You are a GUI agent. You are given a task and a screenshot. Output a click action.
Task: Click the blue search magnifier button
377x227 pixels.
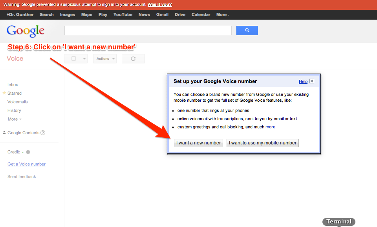[247, 31]
